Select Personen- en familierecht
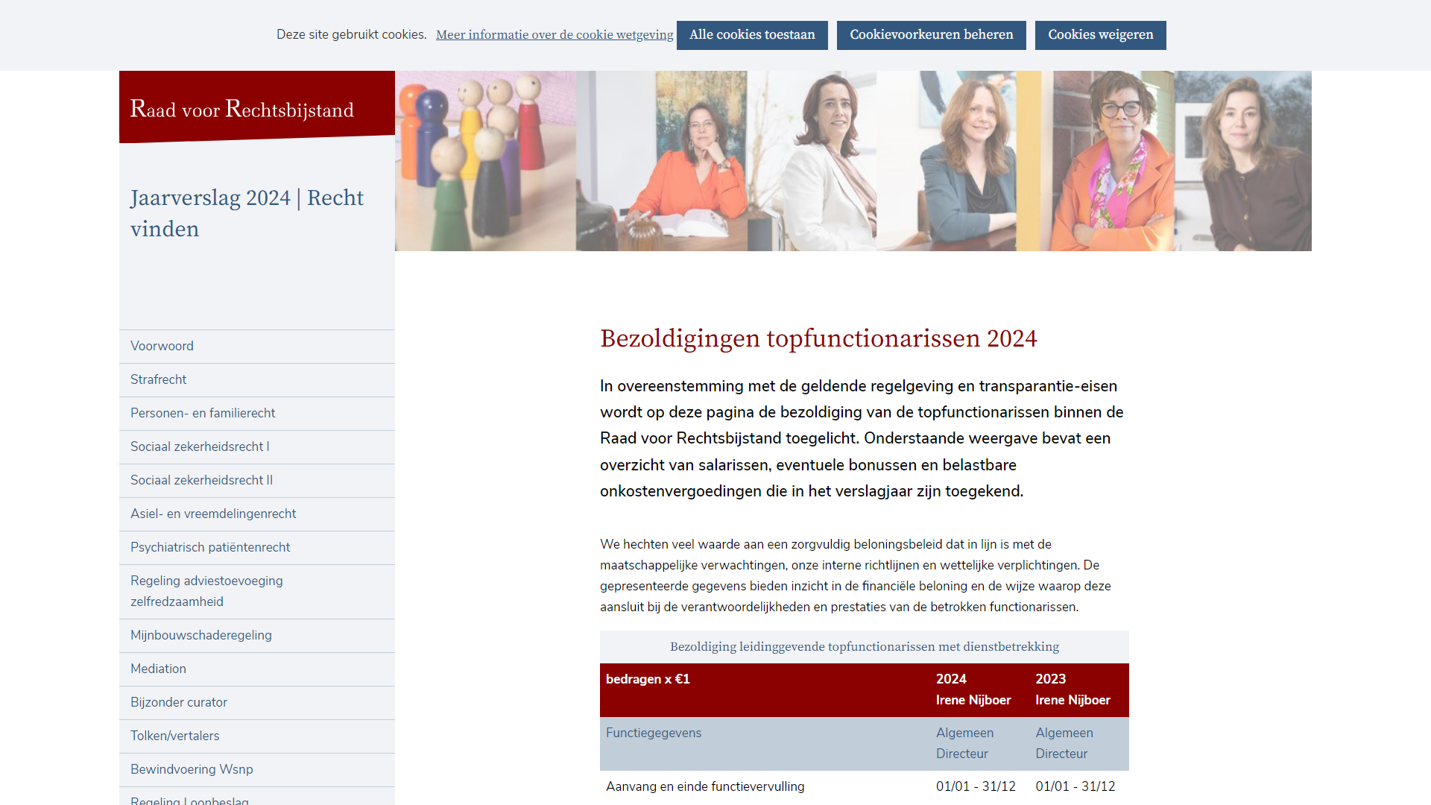Screen dimensions: 1431x805 point(257,414)
